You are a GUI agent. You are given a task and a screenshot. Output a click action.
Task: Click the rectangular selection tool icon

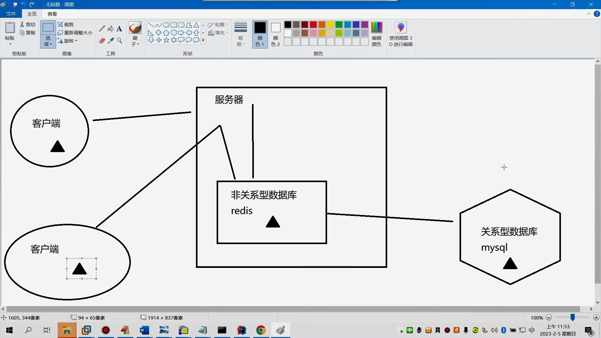click(x=48, y=28)
